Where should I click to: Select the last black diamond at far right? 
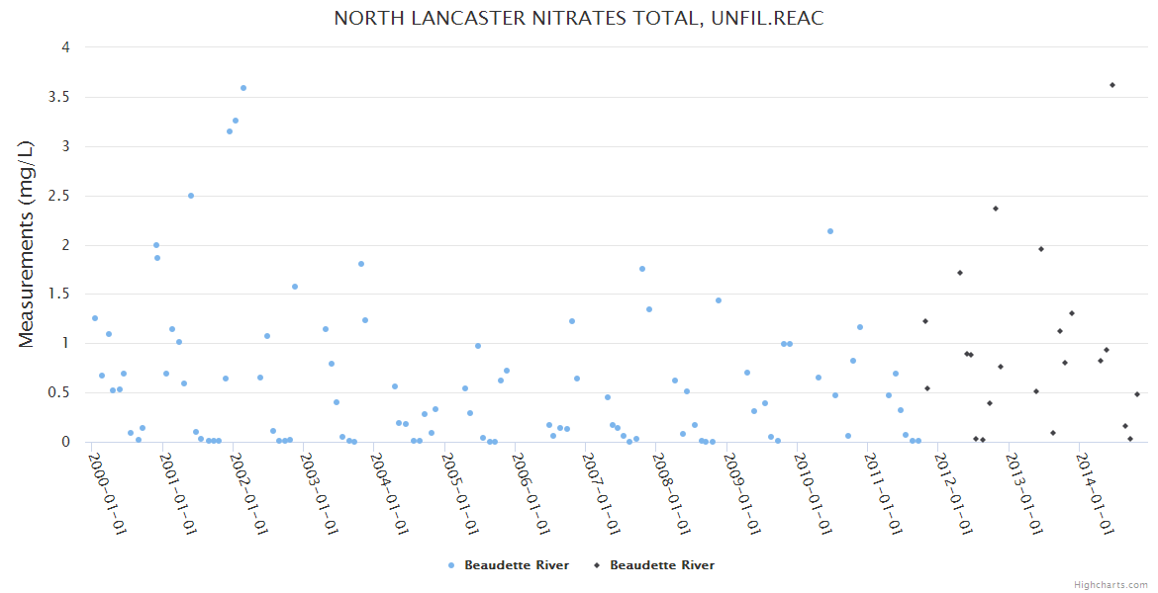click(x=1137, y=394)
